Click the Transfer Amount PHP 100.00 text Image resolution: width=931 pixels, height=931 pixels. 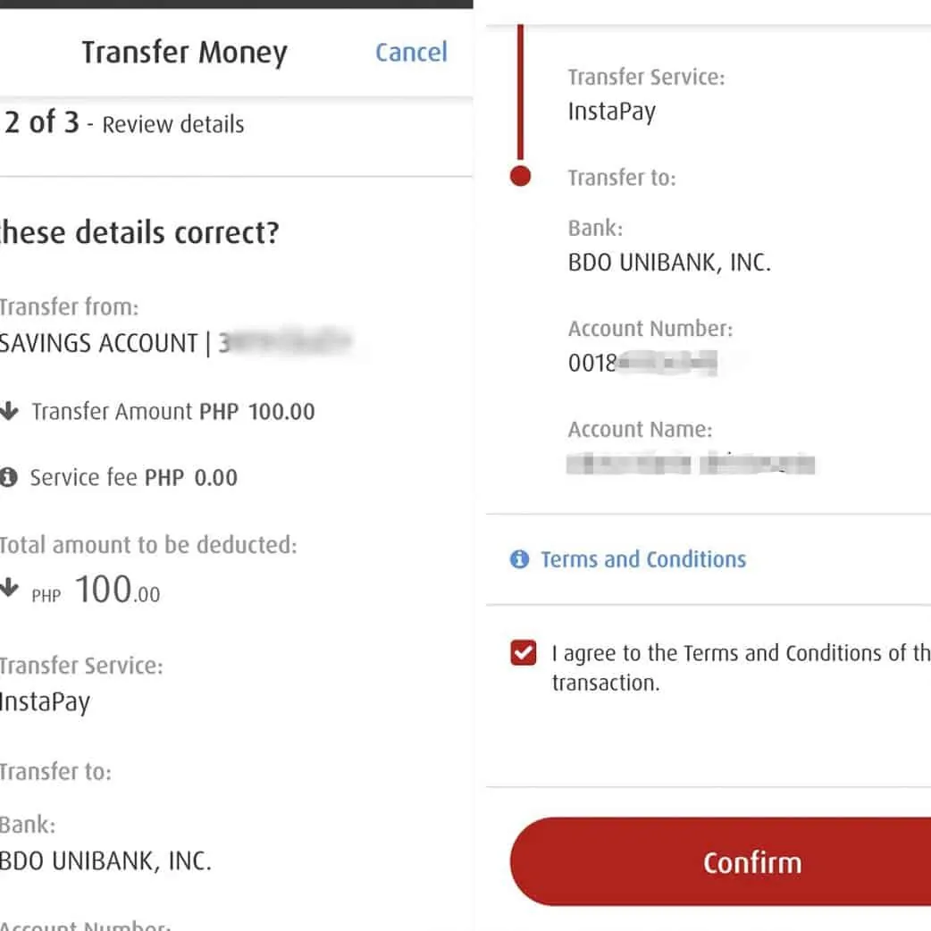pos(173,412)
